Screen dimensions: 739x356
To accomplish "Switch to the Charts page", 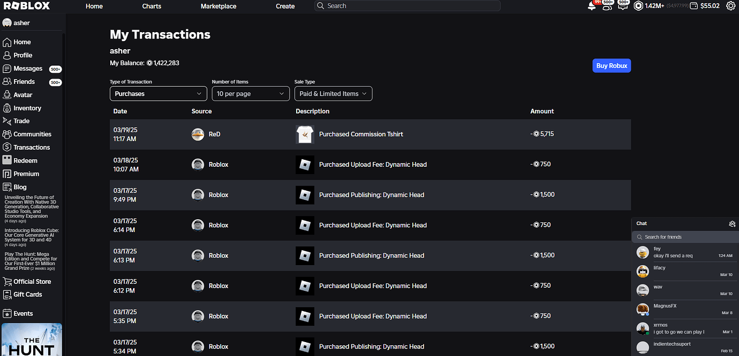I will click(151, 6).
